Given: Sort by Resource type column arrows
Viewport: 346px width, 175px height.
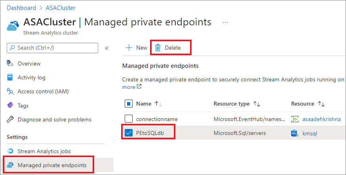Looking at the screenshot, I should [x=257, y=104].
